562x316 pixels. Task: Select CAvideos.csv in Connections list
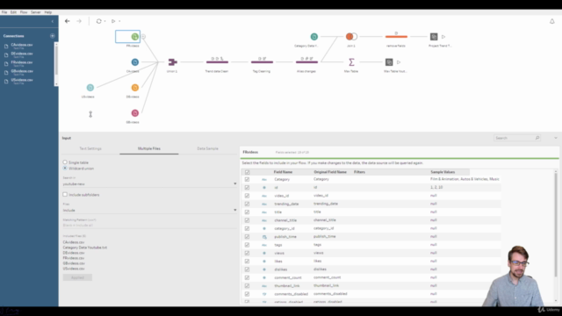tap(22, 46)
